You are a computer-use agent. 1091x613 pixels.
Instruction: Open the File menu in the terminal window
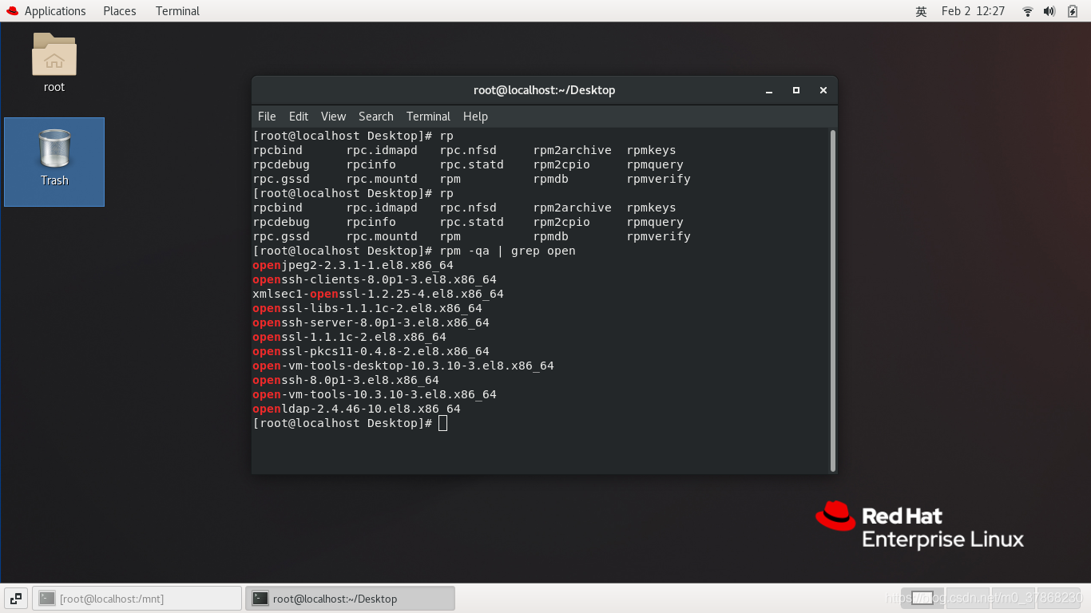pyautogui.click(x=266, y=117)
